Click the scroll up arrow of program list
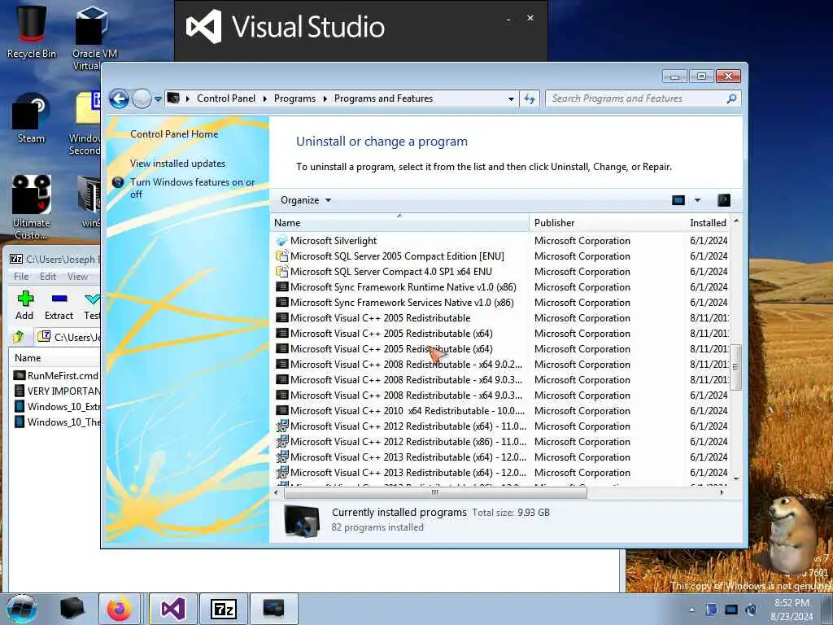This screenshot has width=833, height=625. [x=735, y=221]
